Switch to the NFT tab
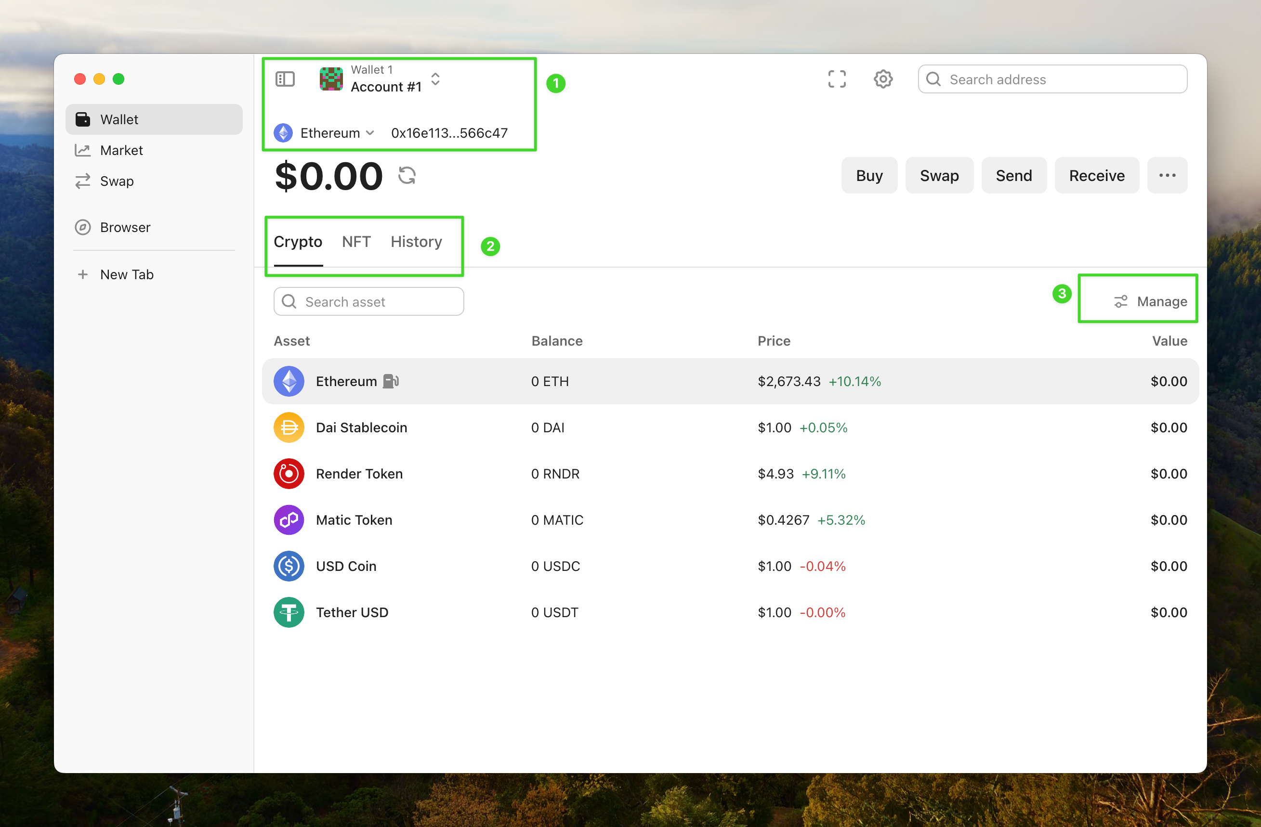The height and width of the screenshot is (827, 1261). (356, 242)
